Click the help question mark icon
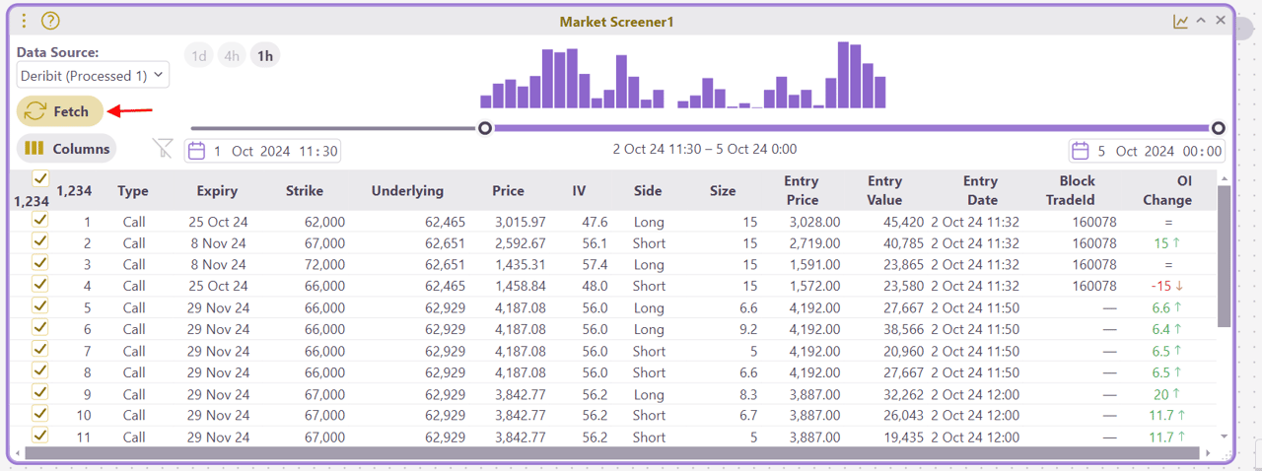Image resolution: width=1262 pixels, height=471 pixels. [50, 21]
